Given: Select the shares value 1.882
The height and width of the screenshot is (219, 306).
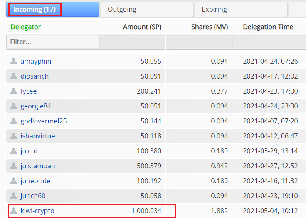Looking at the screenshot, I should (x=220, y=211).
